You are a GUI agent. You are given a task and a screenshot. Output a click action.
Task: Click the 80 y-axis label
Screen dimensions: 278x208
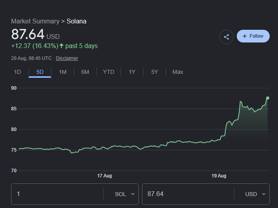coord(13,129)
